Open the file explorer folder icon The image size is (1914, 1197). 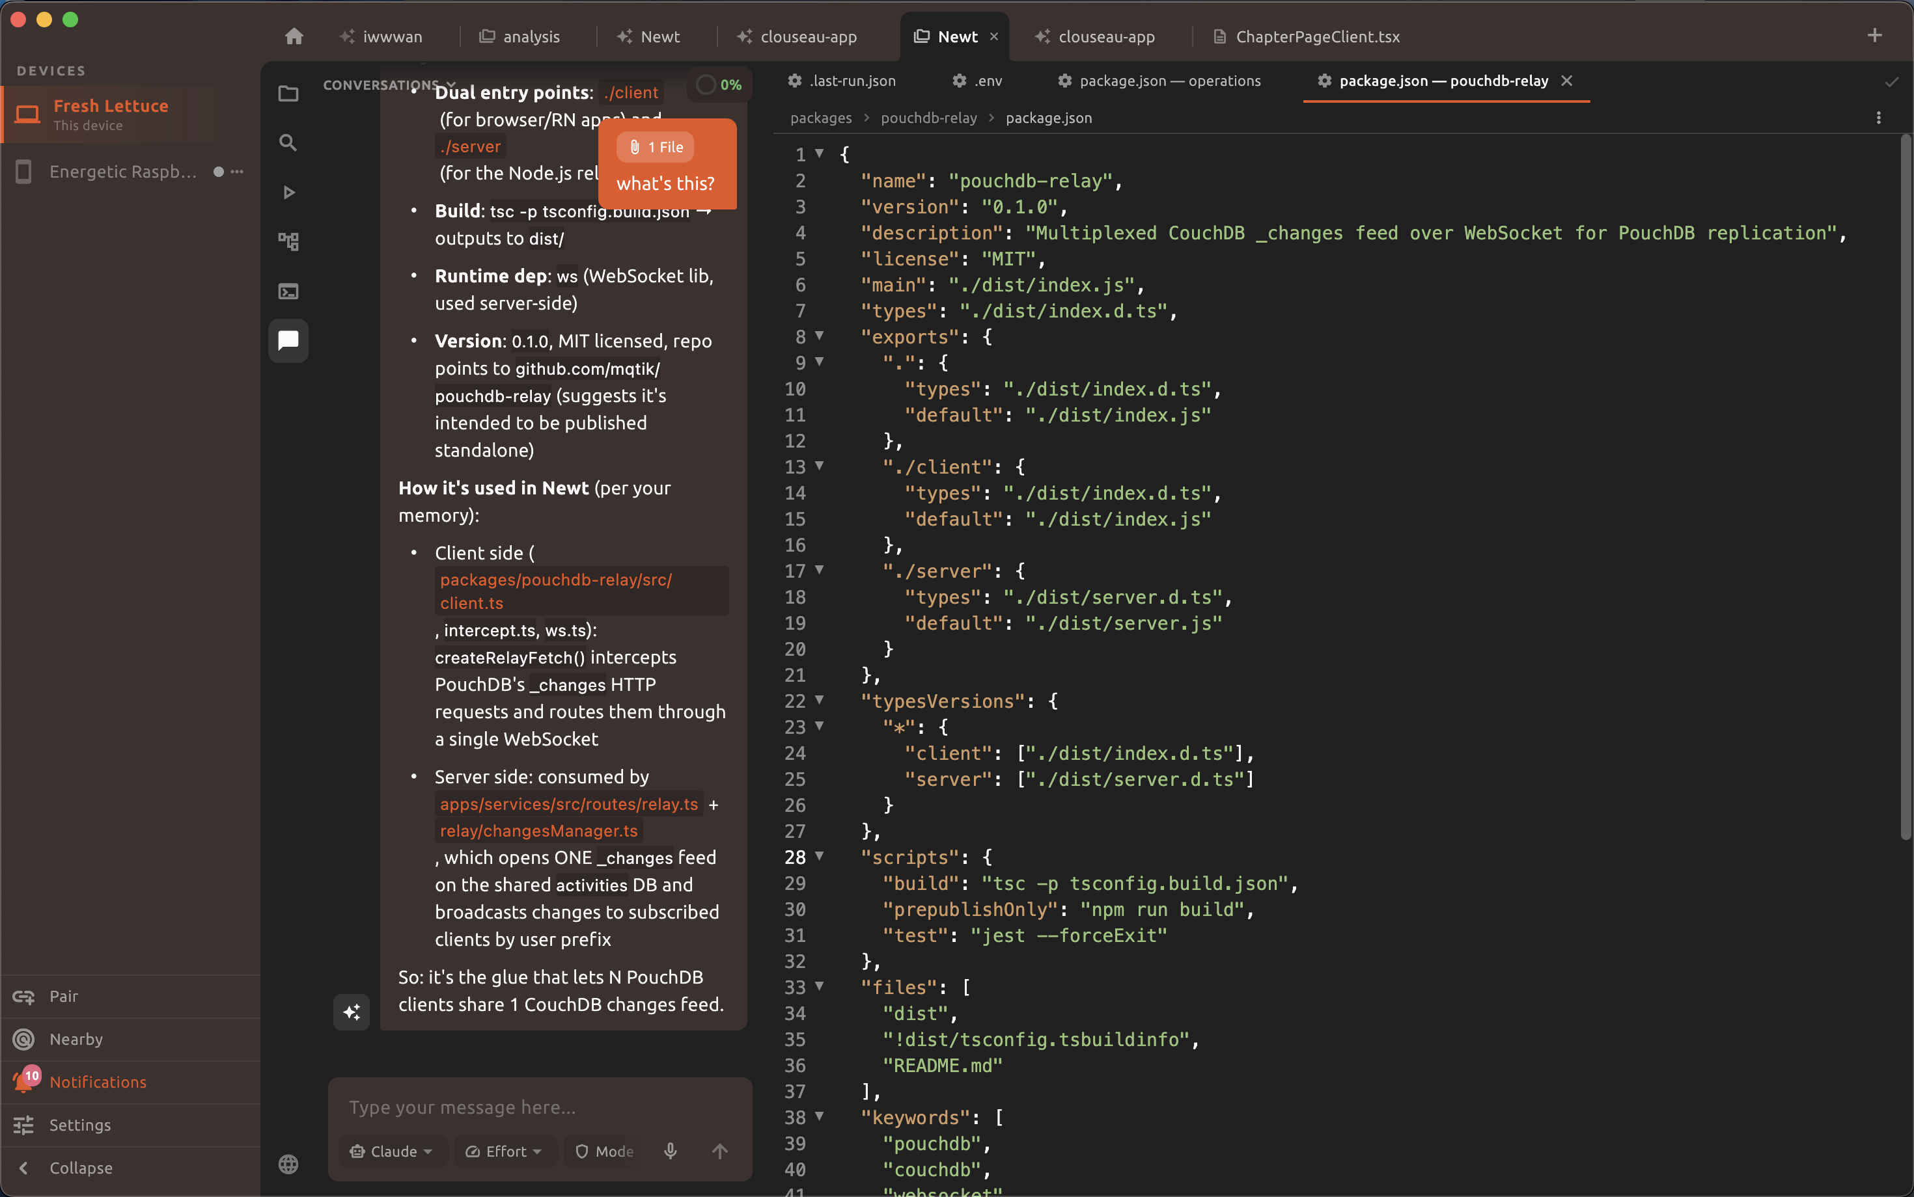pos(288,94)
